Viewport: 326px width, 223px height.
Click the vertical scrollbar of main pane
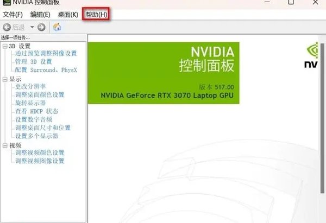(x=322, y=118)
